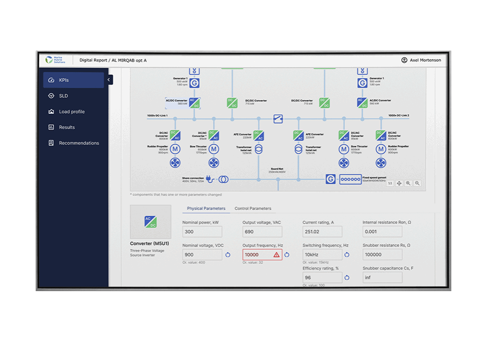
Task: Click the last magnifier icon in the diagram toolbar
Action: (x=417, y=183)
